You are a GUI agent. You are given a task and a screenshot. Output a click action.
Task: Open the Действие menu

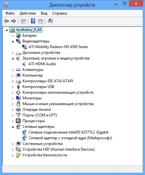pyautogui.click(x=28, y=13)
